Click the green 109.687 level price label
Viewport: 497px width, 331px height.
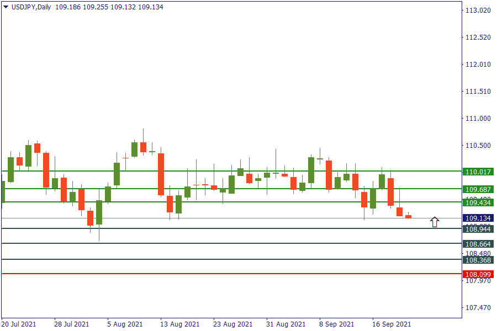click(x=478, y=189)
